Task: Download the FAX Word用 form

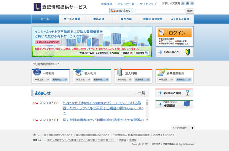Action: tap(142, 53)
